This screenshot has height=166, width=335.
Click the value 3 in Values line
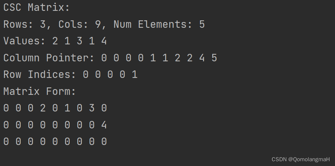point(80,41)
